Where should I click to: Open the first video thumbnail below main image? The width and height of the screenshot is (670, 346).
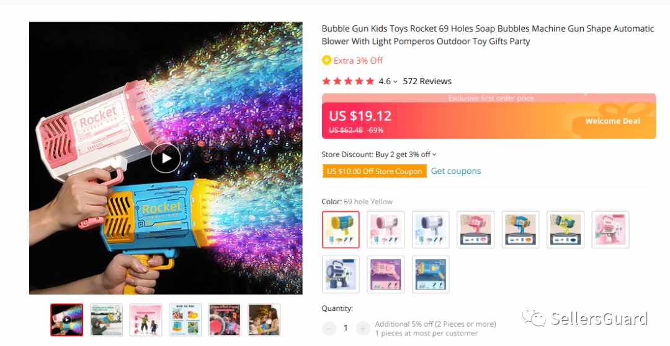[66, 319]
